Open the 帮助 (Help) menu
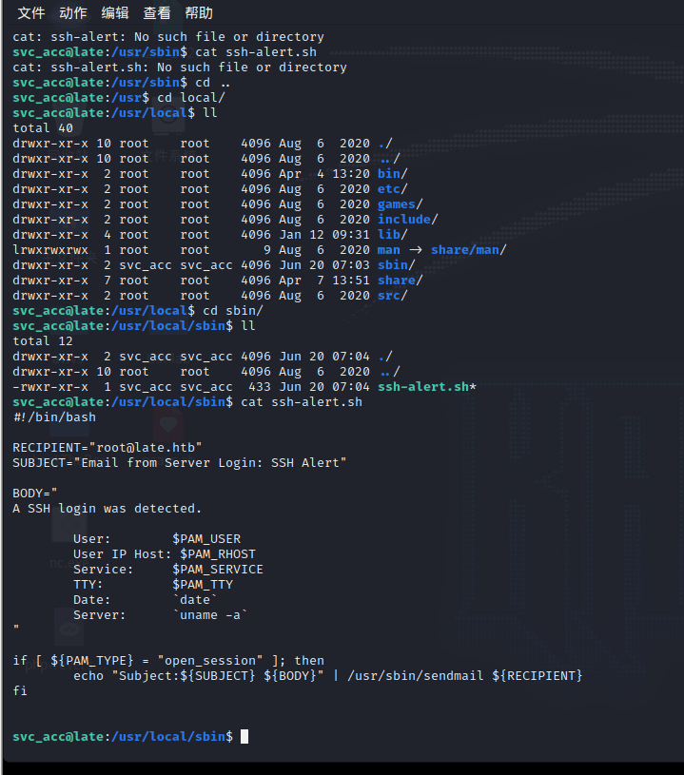 199,13
